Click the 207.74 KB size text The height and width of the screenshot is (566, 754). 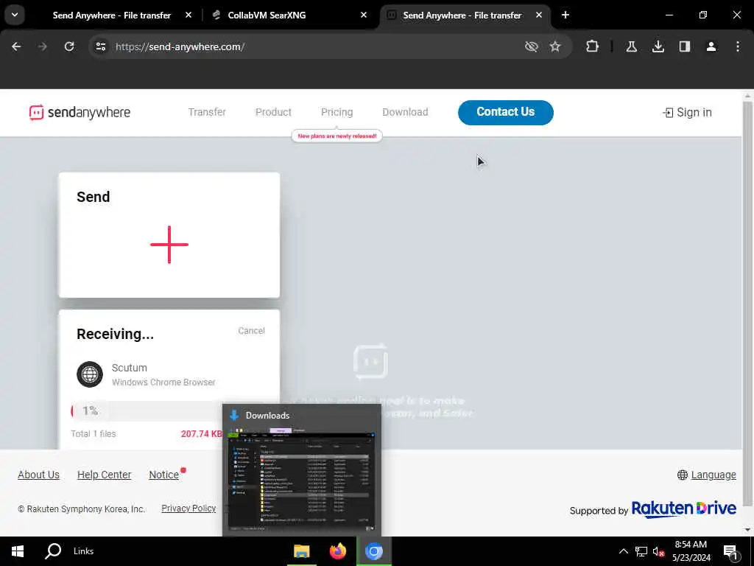202,433
